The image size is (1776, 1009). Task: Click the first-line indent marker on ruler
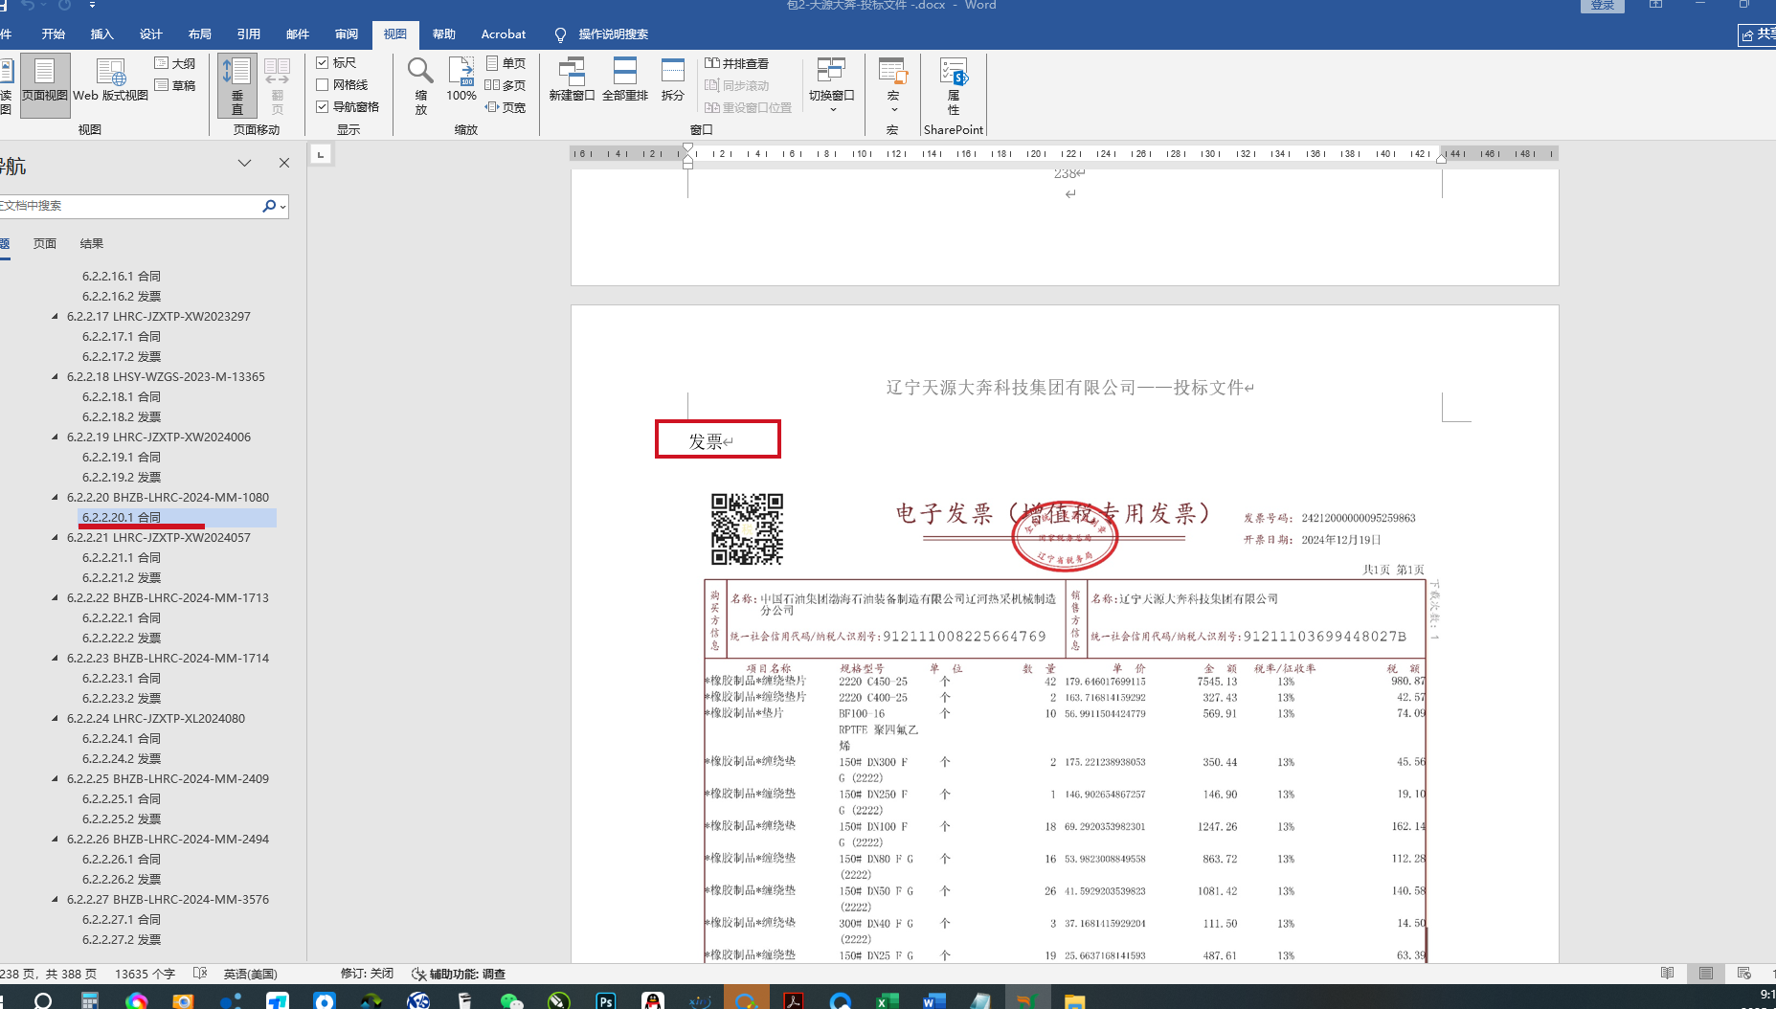(x=687, y=148)
